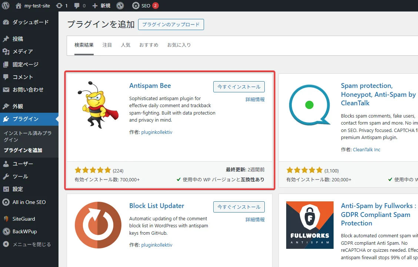Click the red SEO notification badge 2
Image resolution: width=418 pixels, height=267 pixels.
(156, 6)
